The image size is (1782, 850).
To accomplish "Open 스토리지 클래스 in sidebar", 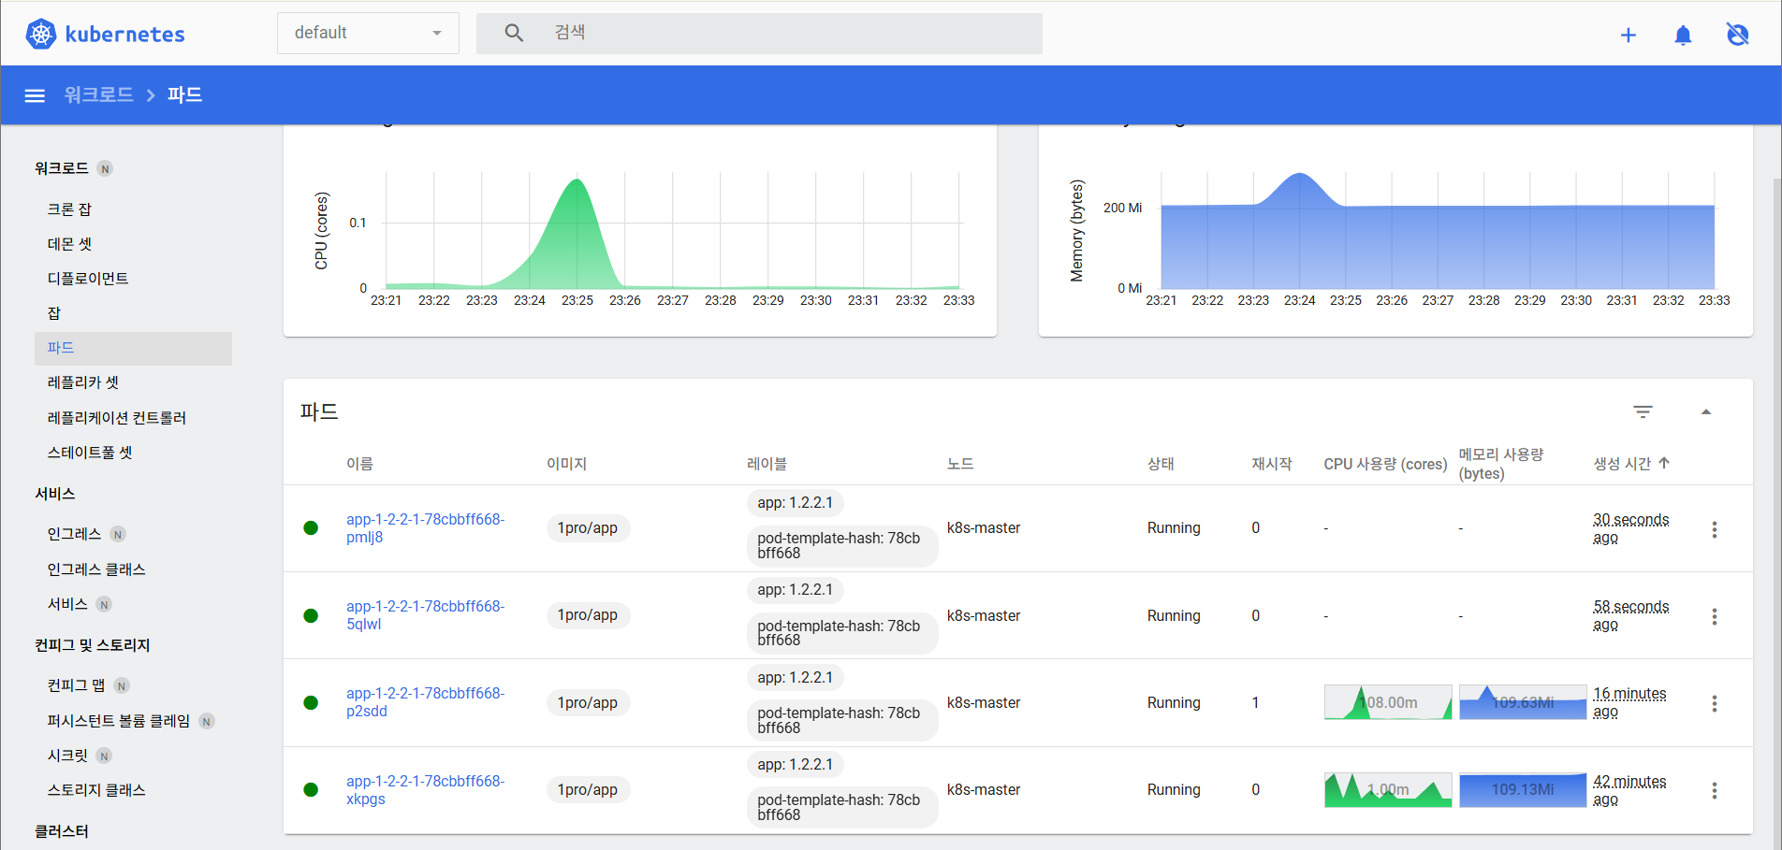I will [96, 790].
